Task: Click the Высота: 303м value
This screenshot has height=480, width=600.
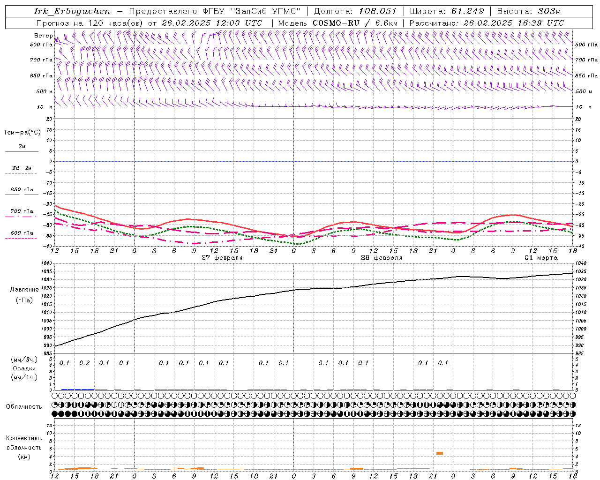Action: [529, 11]
